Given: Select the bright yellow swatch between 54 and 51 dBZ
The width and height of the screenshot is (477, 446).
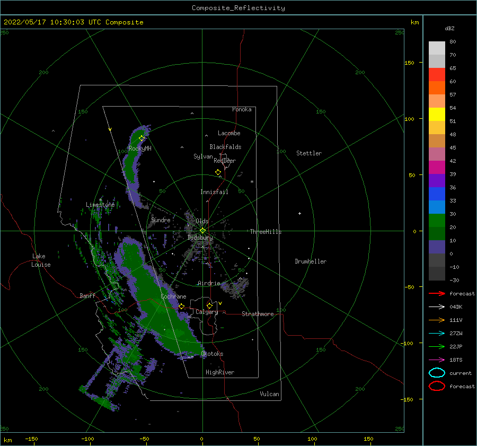Looking at the screenshot, I should coord(437,115).
